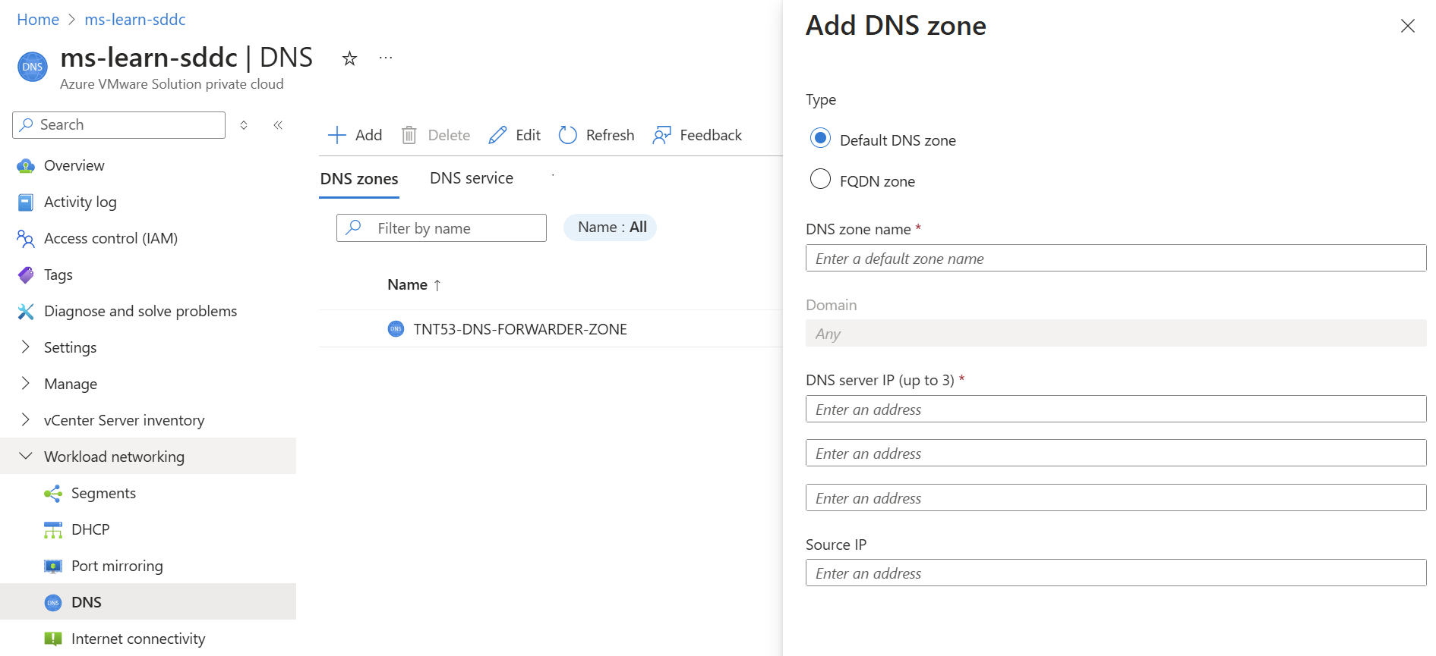Open Tags menu item
This screenshot has width=1436, height=656.
(58, 275)
